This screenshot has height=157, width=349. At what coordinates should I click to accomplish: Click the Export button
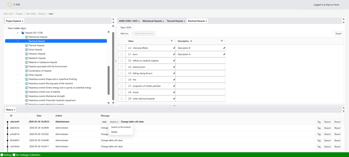[338, 34]
